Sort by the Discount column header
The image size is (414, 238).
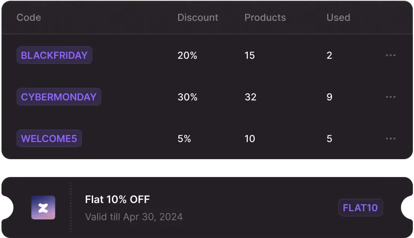click(x=198, y=17)
